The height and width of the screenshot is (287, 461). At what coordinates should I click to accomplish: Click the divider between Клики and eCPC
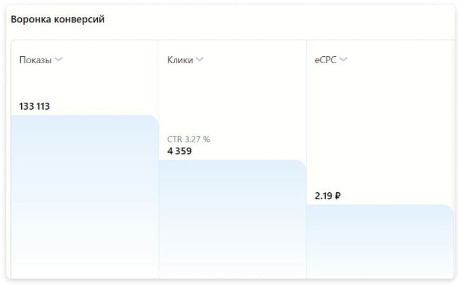[x=306, y=115]
